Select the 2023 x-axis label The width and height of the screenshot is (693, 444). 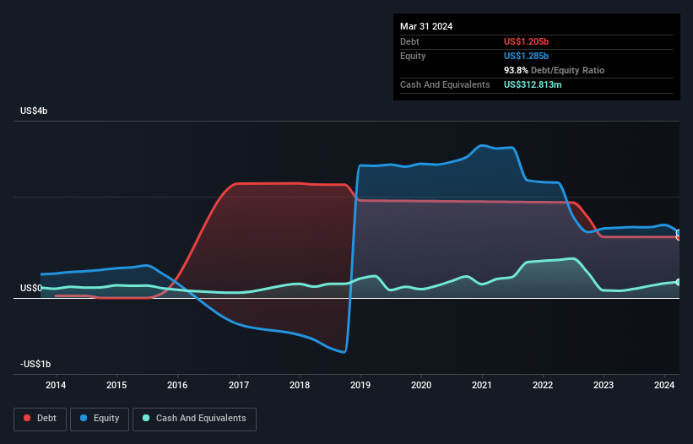pos(604,385)
